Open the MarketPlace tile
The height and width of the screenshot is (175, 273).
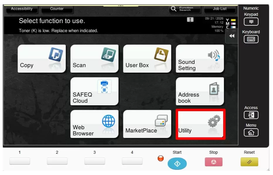click(x=147, y=124)
